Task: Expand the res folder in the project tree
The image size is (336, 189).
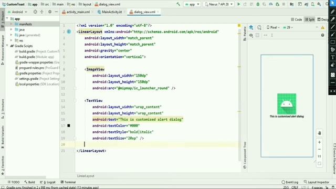Action: pyautogui.click(x=11, y=40)
